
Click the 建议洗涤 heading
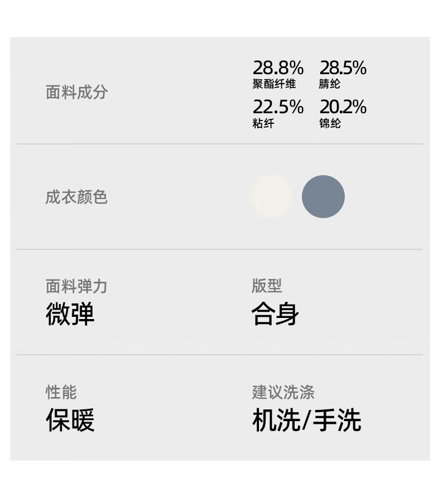pos(283,392)
